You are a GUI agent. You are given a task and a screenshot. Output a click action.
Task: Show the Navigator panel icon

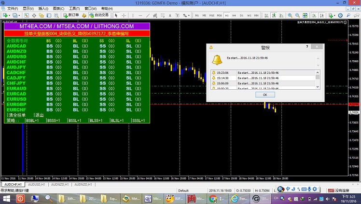point(42,15)
